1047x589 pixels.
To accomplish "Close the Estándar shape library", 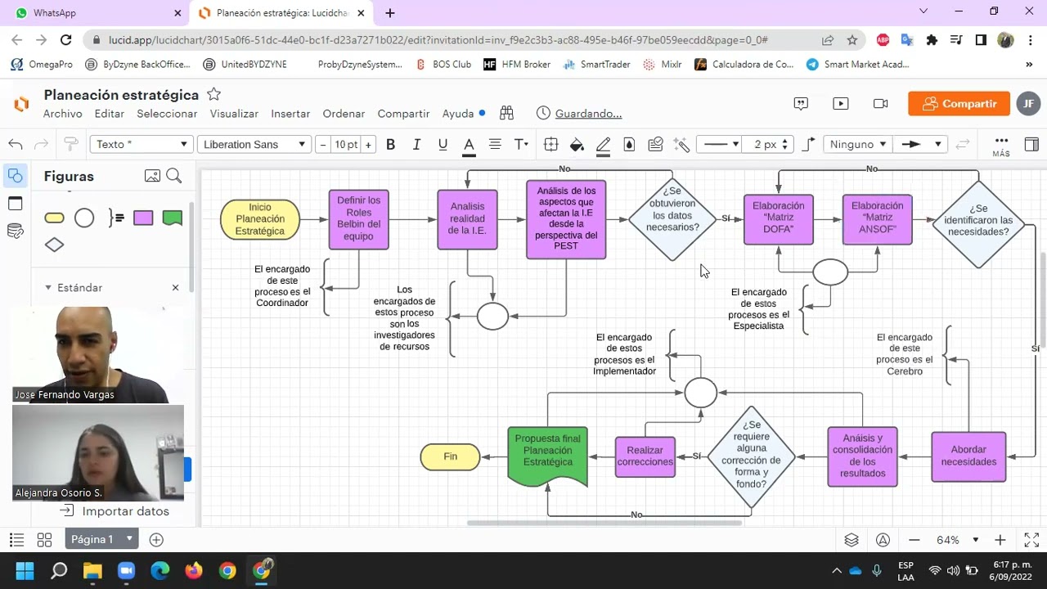I will coord(175,288).
